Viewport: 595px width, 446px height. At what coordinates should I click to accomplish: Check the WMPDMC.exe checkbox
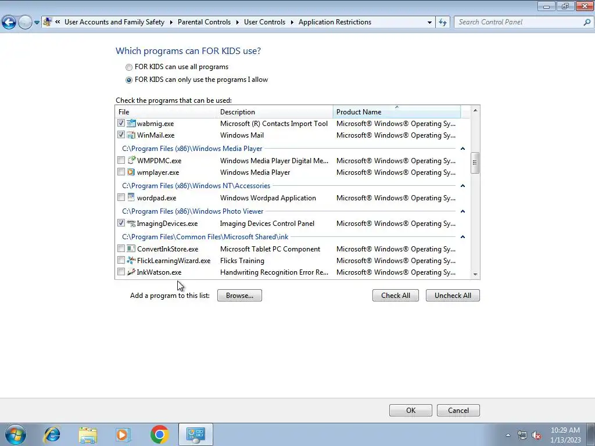point(121,160)
